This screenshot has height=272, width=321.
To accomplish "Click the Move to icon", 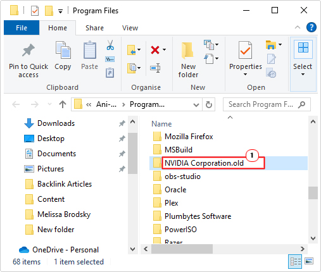I will (131, 50).
